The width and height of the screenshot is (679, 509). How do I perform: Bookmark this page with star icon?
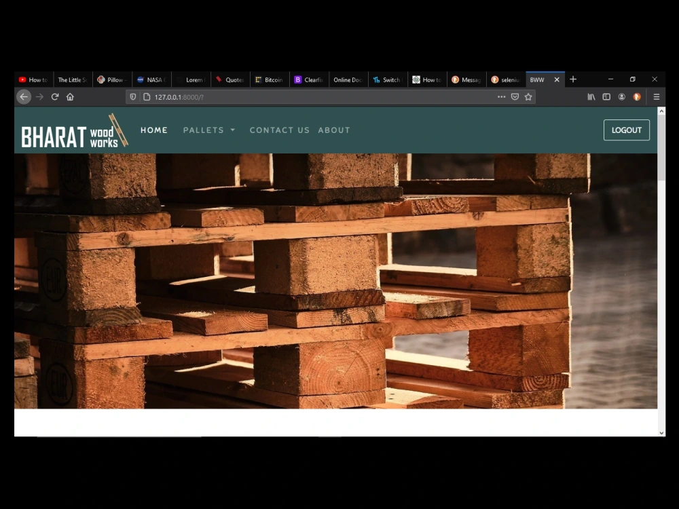click(x=528, y=97)
